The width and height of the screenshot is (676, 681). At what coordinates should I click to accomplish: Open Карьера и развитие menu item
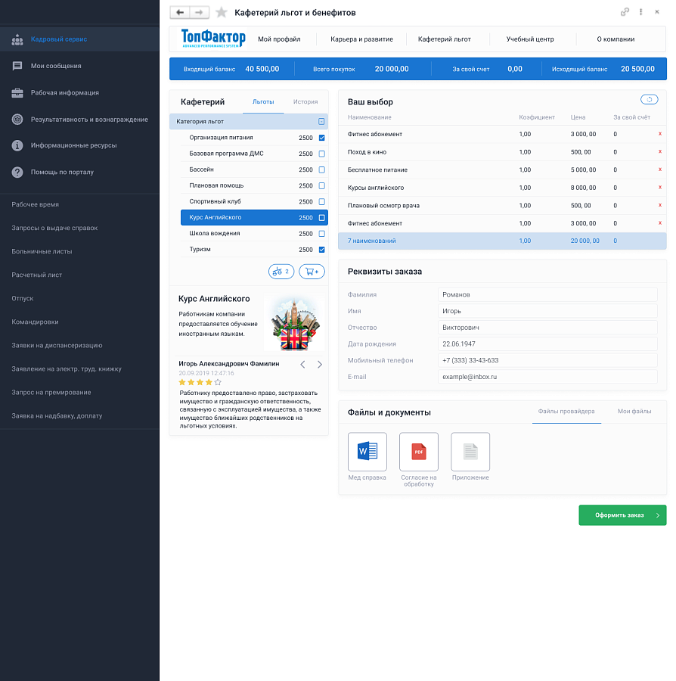[362, 39]
